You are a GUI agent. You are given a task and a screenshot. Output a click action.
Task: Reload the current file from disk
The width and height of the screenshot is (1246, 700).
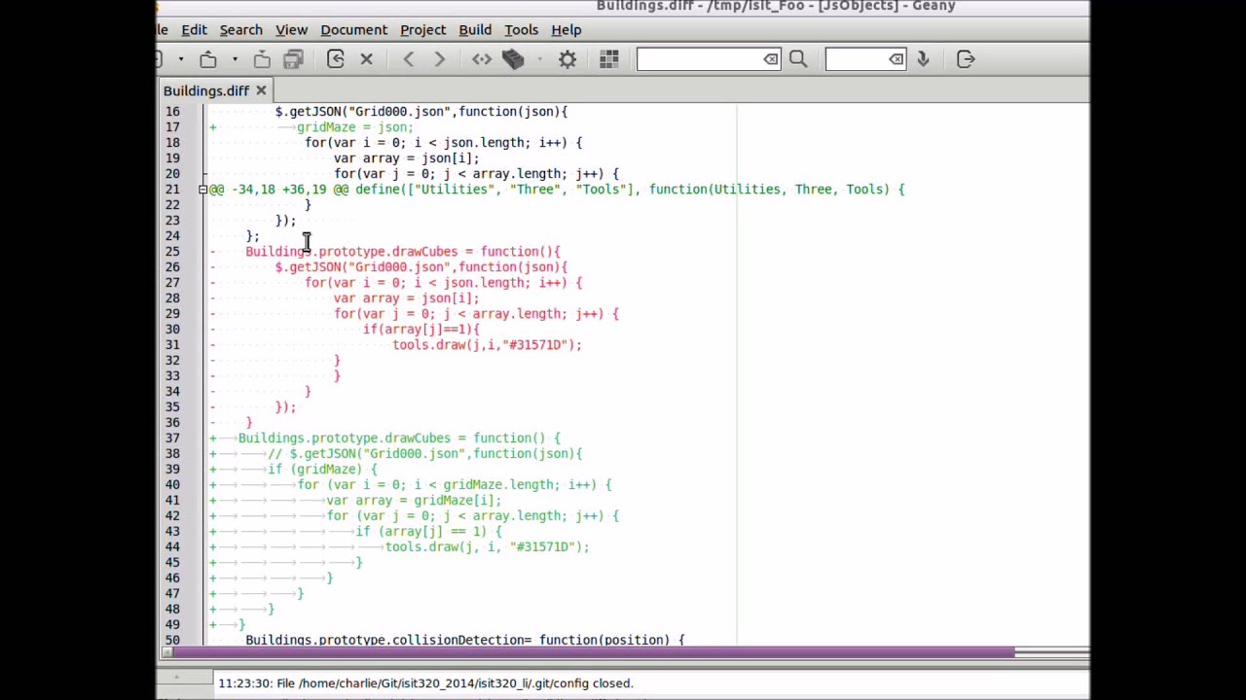(336, 60)
